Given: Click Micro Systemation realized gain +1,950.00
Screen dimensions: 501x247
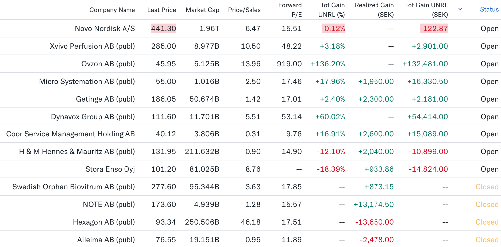Looking at the screenshot, I should [x=376, y=81].
